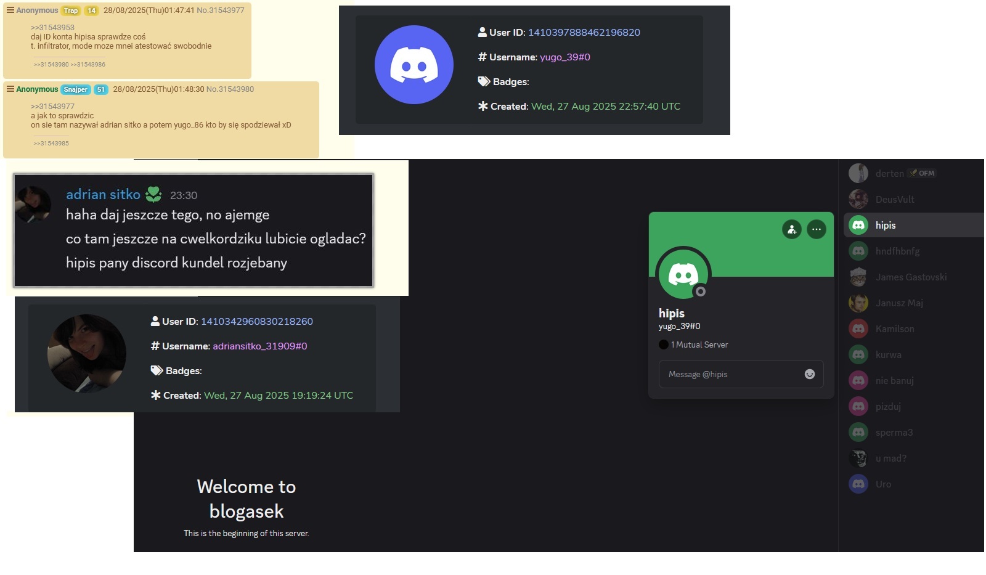Click the Uro member avatar icon
This screenshot has width=986, height=575.
pyautogui.click(x=858, y=484)
